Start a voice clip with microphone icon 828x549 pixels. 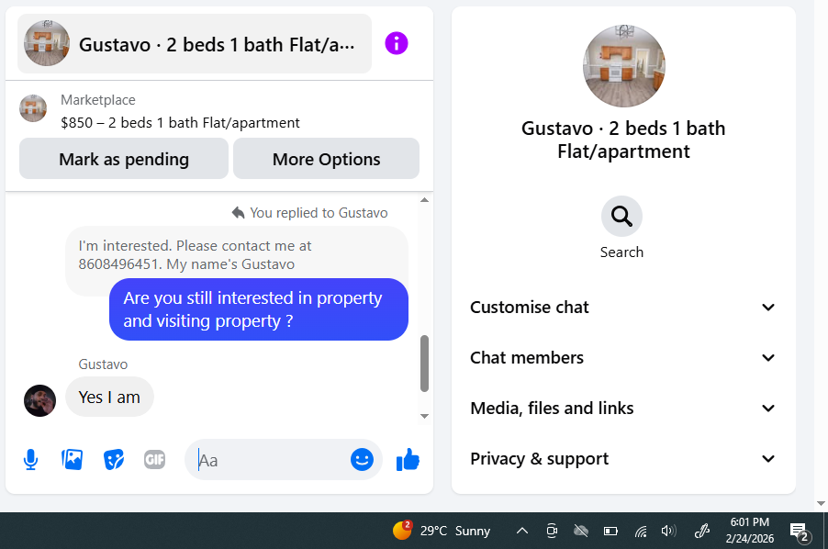tap(30, 460)
